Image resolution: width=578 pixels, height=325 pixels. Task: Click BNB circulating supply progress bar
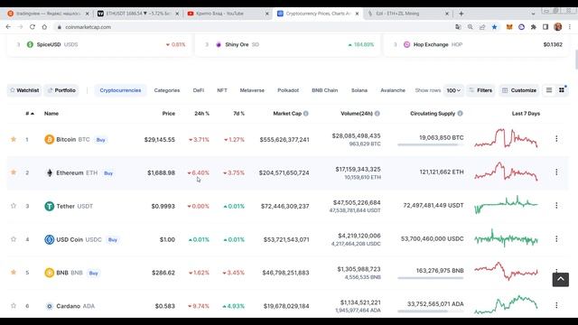coord(430,278)
